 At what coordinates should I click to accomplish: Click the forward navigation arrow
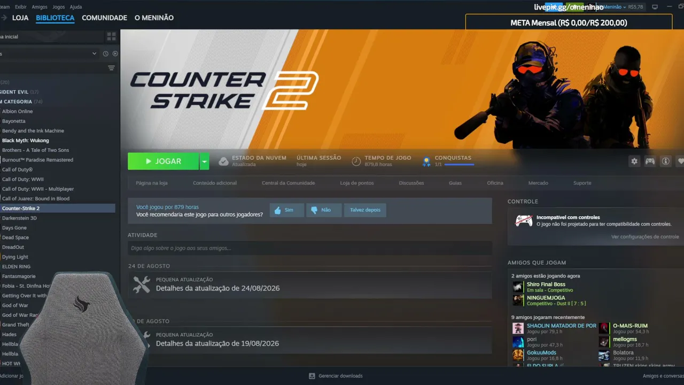tap(4, 18)
